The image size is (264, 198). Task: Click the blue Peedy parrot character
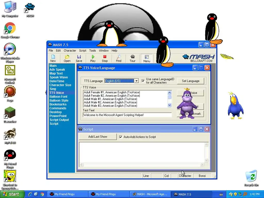tap(235, 105)
